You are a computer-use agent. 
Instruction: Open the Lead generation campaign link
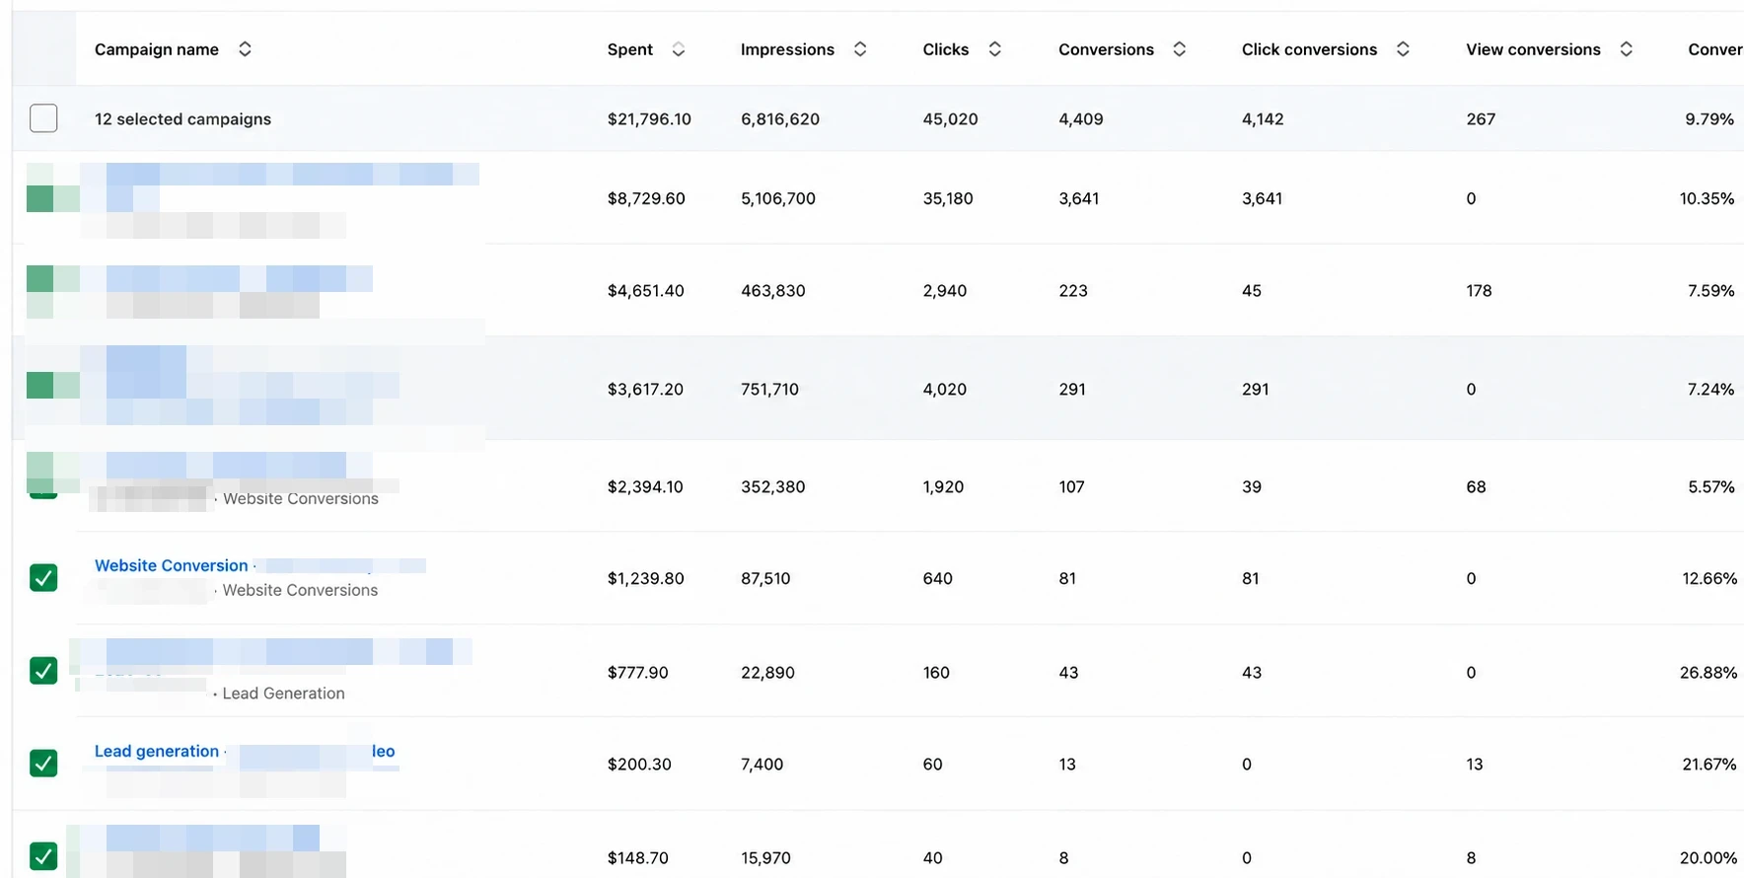click(157, 751)
